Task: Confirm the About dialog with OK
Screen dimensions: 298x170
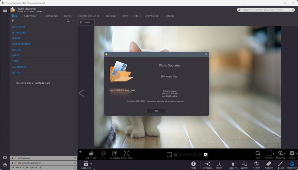Action: (x=157, y=111)
